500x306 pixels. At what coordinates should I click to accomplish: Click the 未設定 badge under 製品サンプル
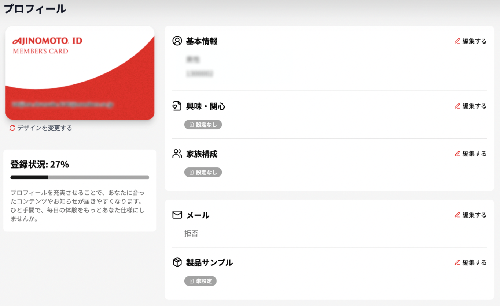201,281
